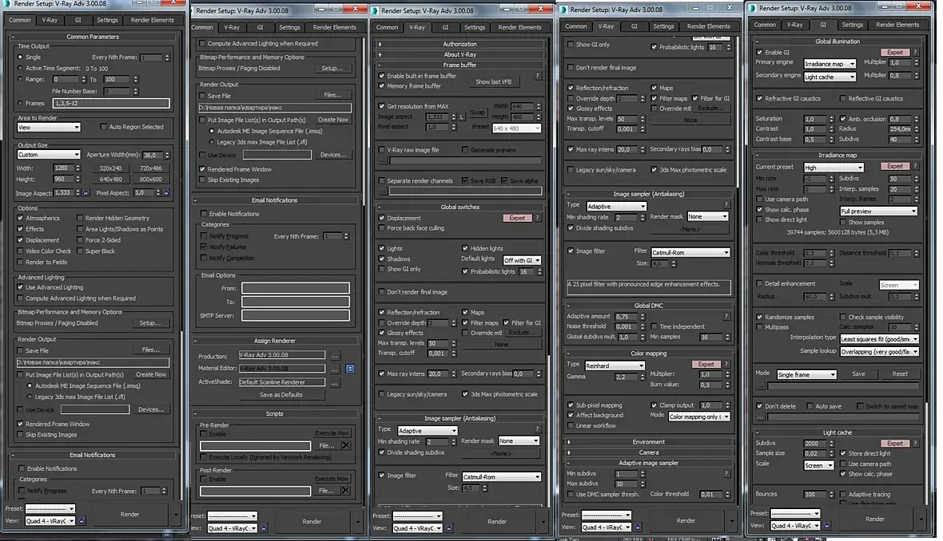The height and width of the screenshot is (541, 943).
Task: Toggle Amb. occlusion checkbox
Action: [843, 119]
